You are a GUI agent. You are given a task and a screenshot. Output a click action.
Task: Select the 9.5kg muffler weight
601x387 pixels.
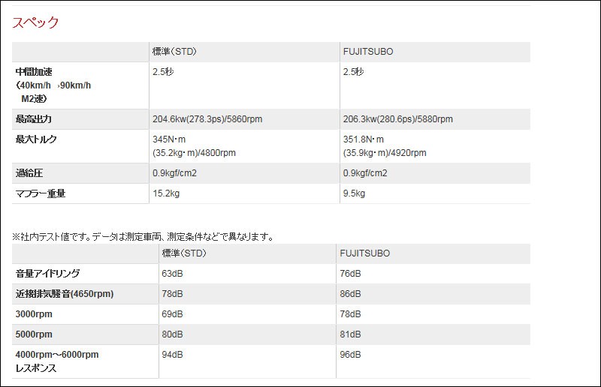click(354, 193)
